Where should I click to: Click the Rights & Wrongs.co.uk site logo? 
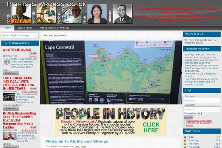(x=47, y=4)
